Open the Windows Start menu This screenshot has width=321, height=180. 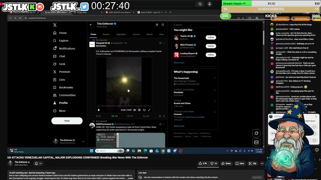click(92, 151)
